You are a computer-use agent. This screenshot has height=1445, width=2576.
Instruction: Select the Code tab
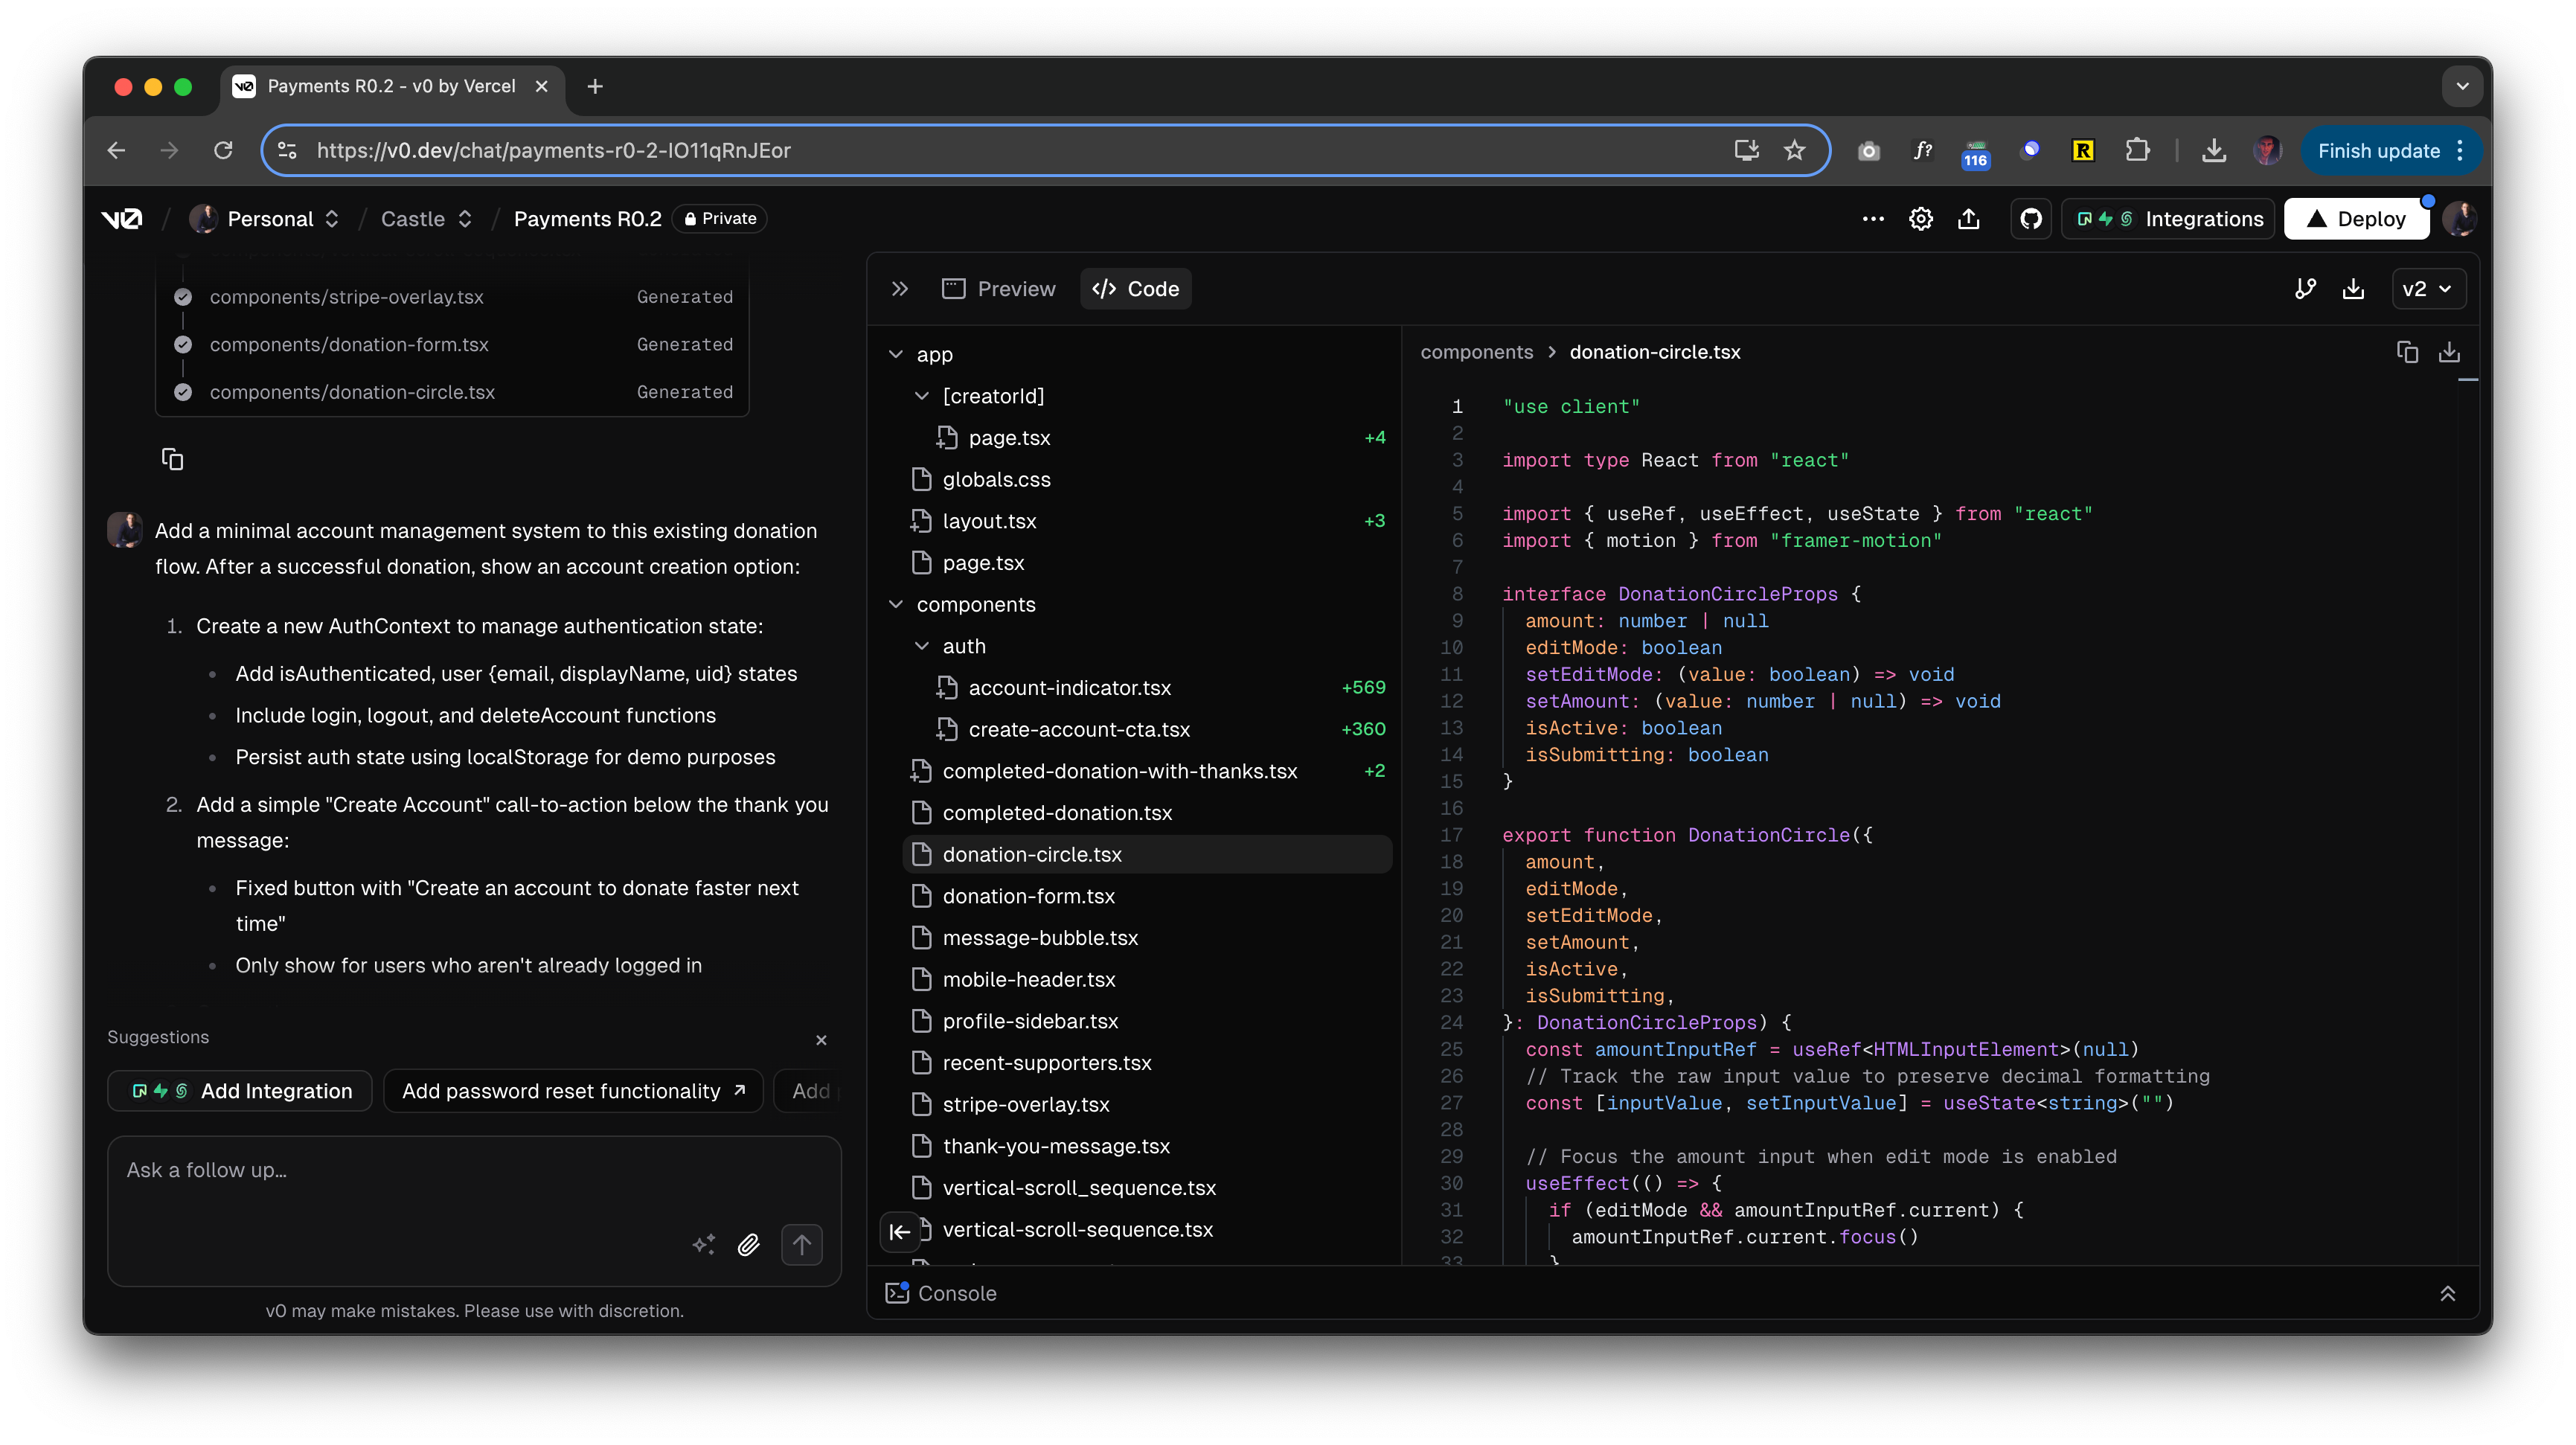click(1135, 289)
